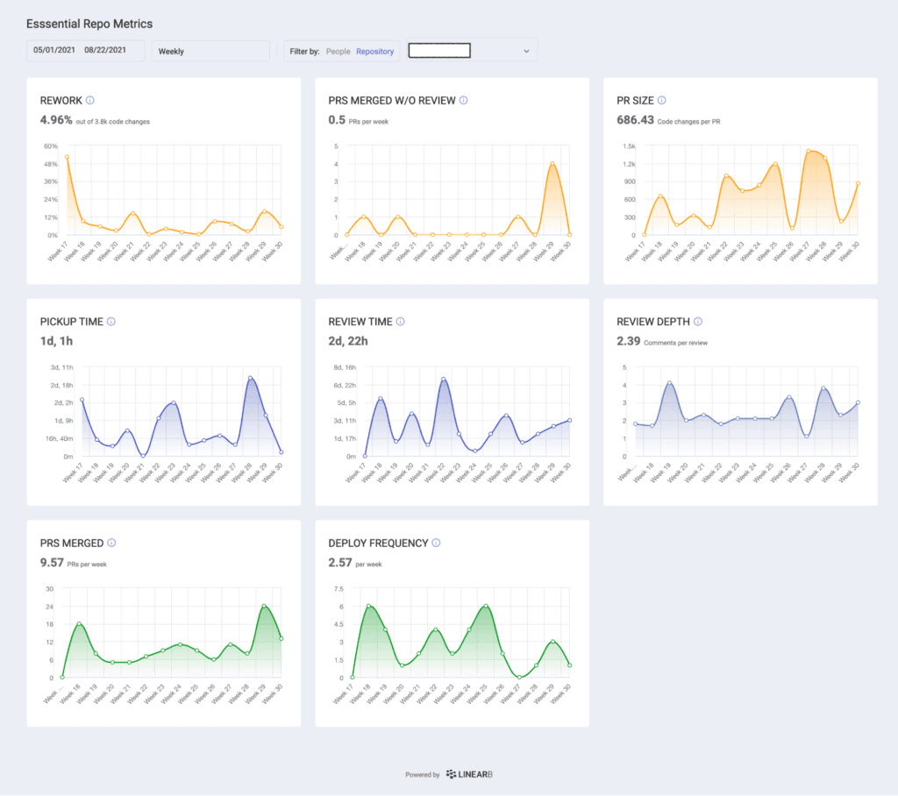The height and width of the screenshot is (796, 898).
Task: Click info icon beside PRS MERGED W/O REVIEW
Action: tap(464, 101)
